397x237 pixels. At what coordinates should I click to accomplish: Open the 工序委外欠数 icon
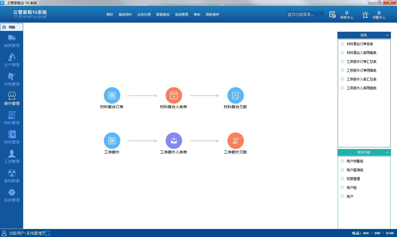(235, 141)
